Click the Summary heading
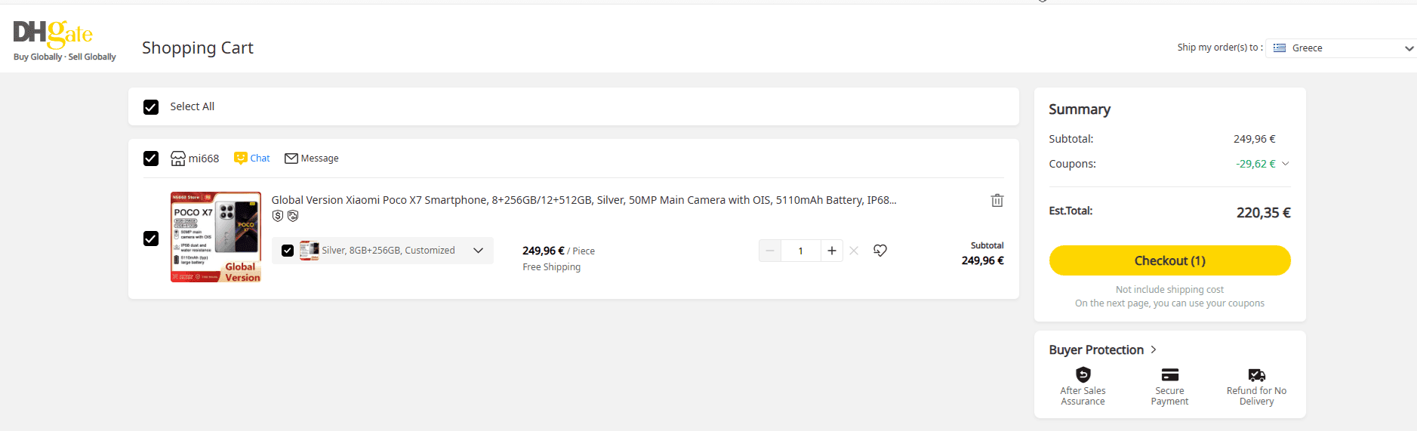1417x431 pixels. [1080, 109]
